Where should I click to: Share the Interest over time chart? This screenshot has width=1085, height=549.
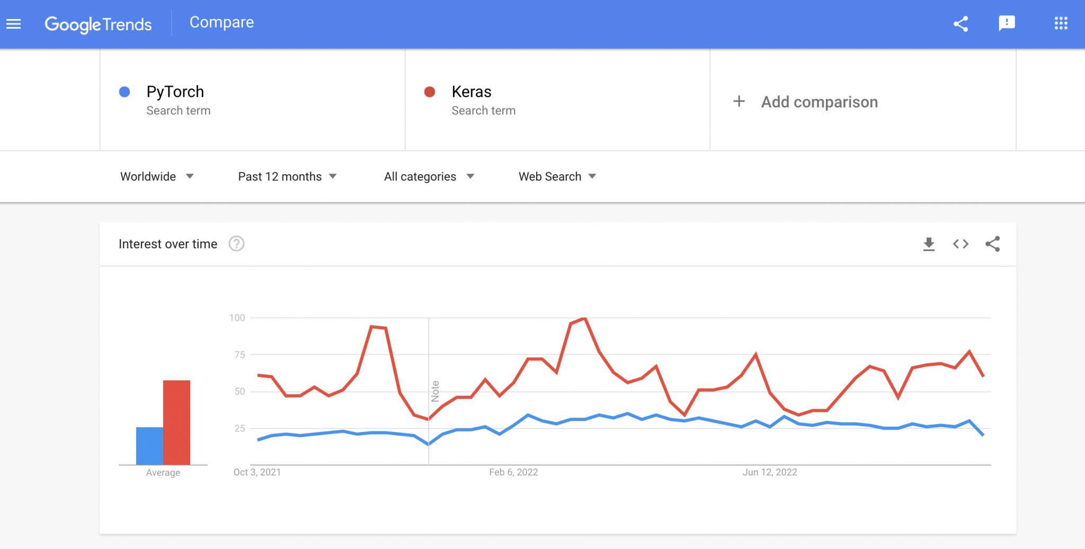coord(993,244)
